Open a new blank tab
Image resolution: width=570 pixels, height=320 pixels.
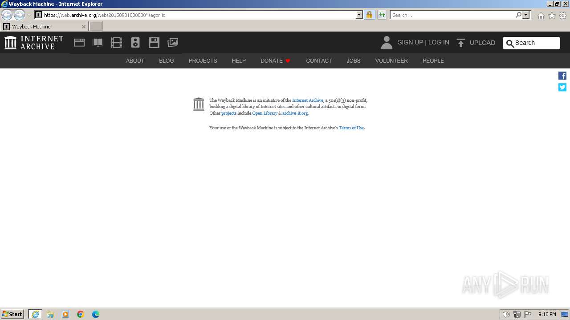click(96, 27)
